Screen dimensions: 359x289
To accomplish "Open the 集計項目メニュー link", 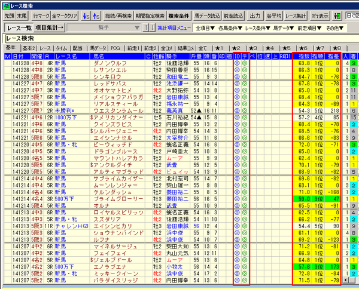I will coord(174,28).
